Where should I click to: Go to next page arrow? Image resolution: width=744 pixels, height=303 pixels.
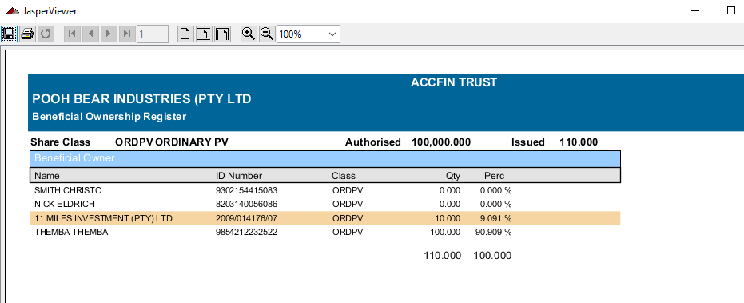coord(109,34)
